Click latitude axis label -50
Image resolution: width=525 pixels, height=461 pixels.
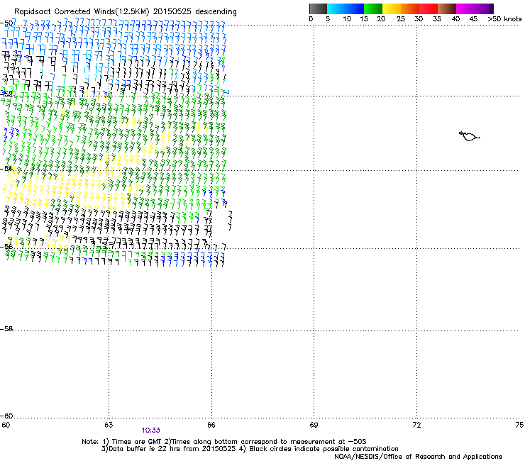[6, 23]
